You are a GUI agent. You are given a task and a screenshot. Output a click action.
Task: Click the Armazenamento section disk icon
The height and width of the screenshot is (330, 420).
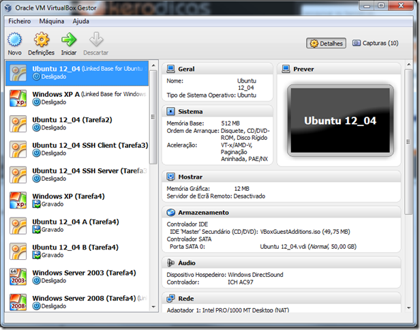(170, 213)
